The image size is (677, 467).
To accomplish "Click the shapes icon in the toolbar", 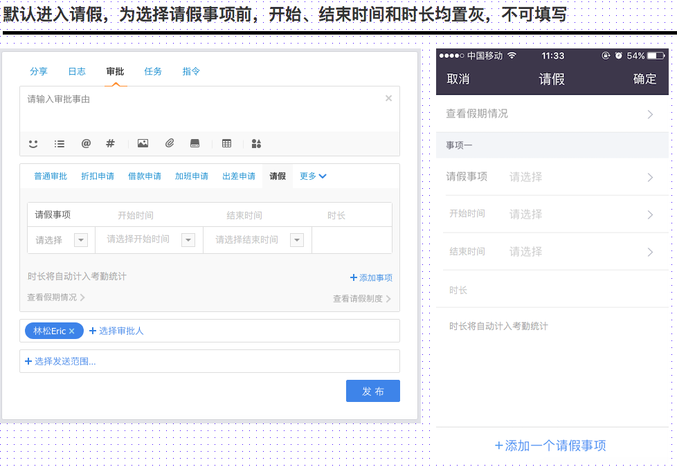I will coord(256,144).
